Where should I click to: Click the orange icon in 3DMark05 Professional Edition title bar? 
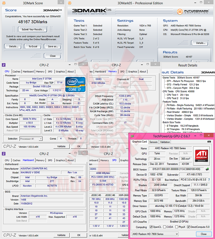[70, 3]
